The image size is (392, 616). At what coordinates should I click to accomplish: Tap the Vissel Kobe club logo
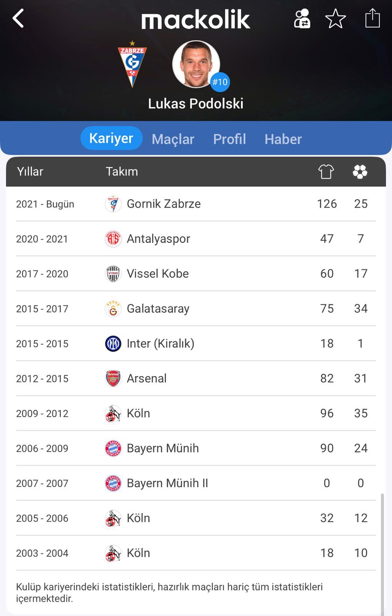point(113,274)
